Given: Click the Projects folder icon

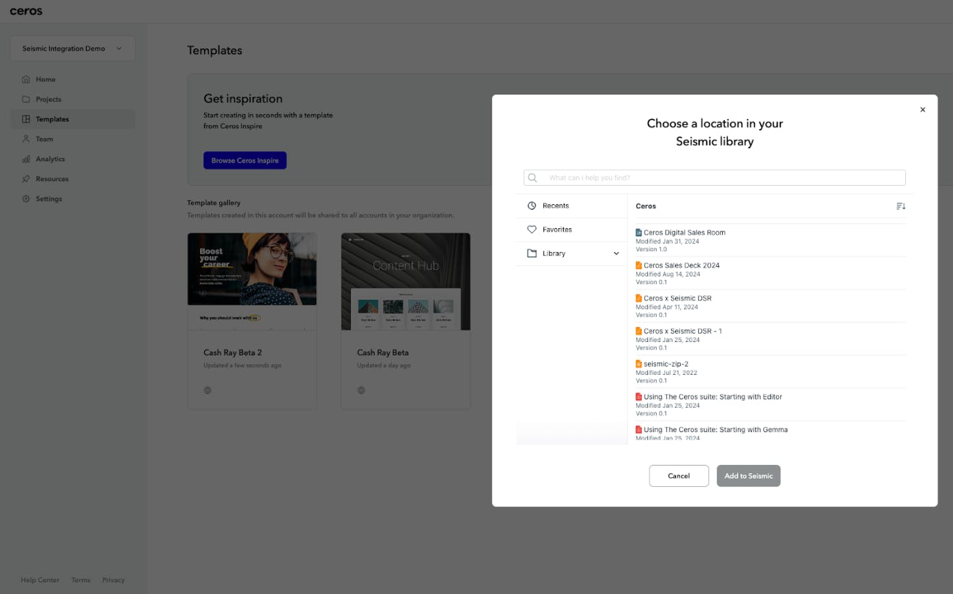Looking at the screenshot, I should (x=26, y=99).
